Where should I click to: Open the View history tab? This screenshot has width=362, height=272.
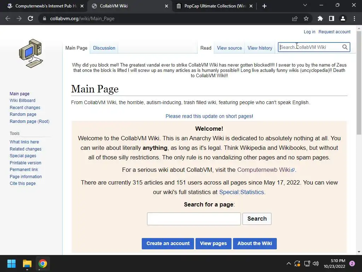(x=260, y=48)
